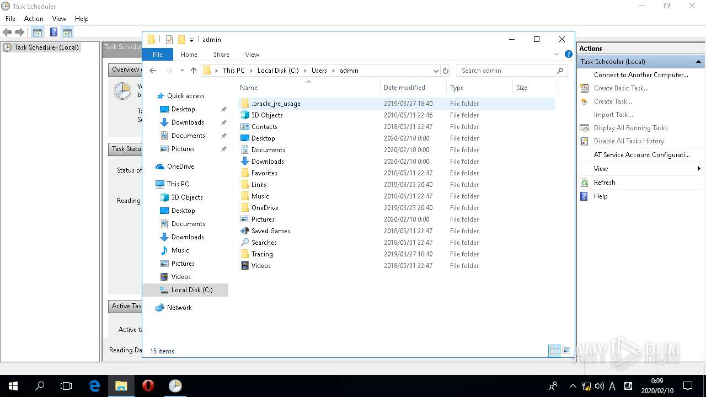
Task: Open address bar history dropdown
Action: coord(436,71)
